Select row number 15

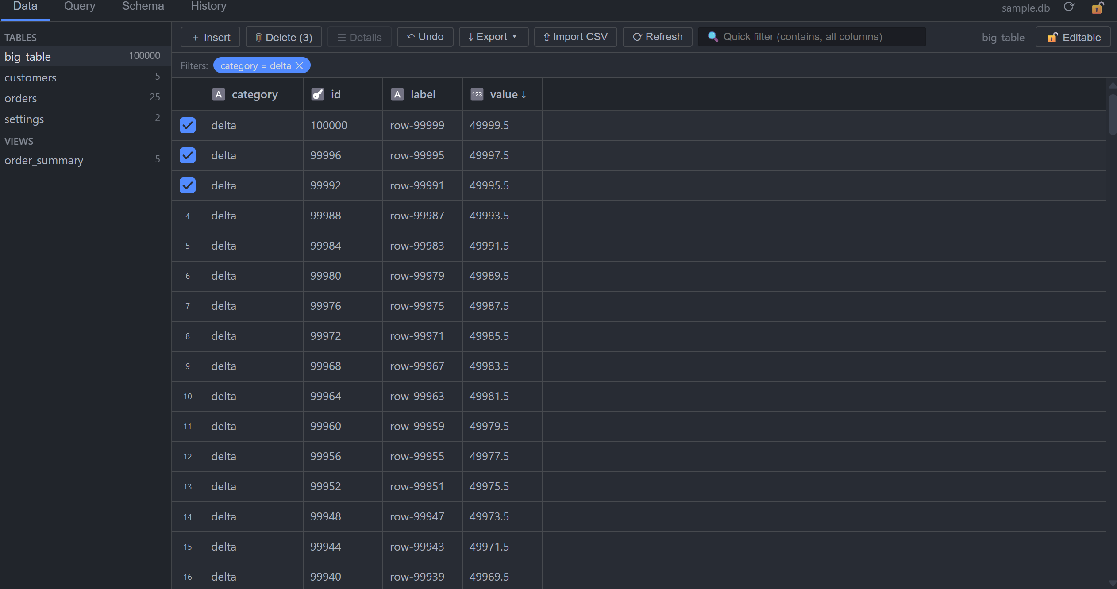(188, 547)
